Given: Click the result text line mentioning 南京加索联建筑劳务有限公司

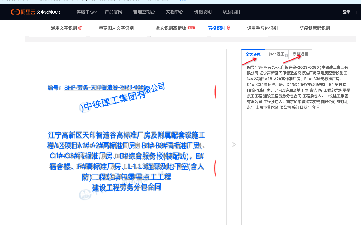Looking at the screenshot, I should click(x=297, y=102).
